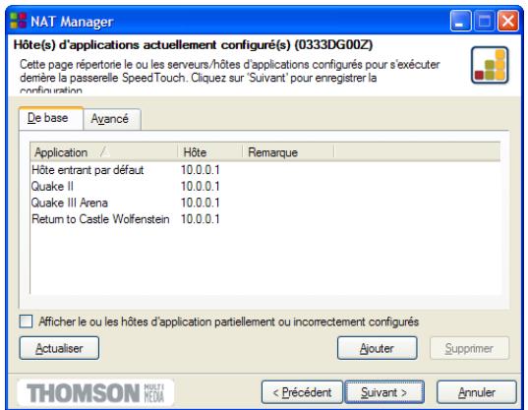Enable showing partially configured application hosts

(x=26, y=322)
